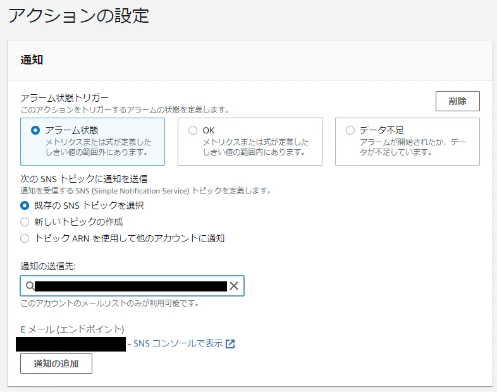This screenshot has height=392, width=497.
Task: Click the external link icon beside SNS コンソールで表示
Action: point(230,344)
